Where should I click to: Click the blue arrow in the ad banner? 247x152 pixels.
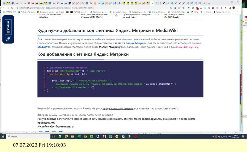(116, 15)
